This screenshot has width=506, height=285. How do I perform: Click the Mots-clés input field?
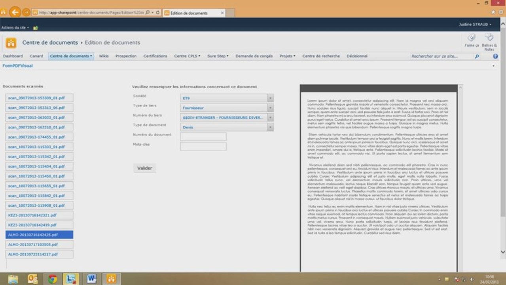coord(203,146)
